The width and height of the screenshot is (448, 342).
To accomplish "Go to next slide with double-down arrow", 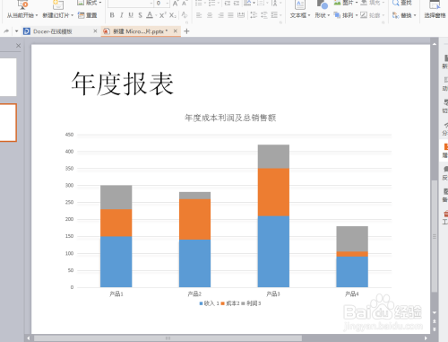I will coord(435,329).
